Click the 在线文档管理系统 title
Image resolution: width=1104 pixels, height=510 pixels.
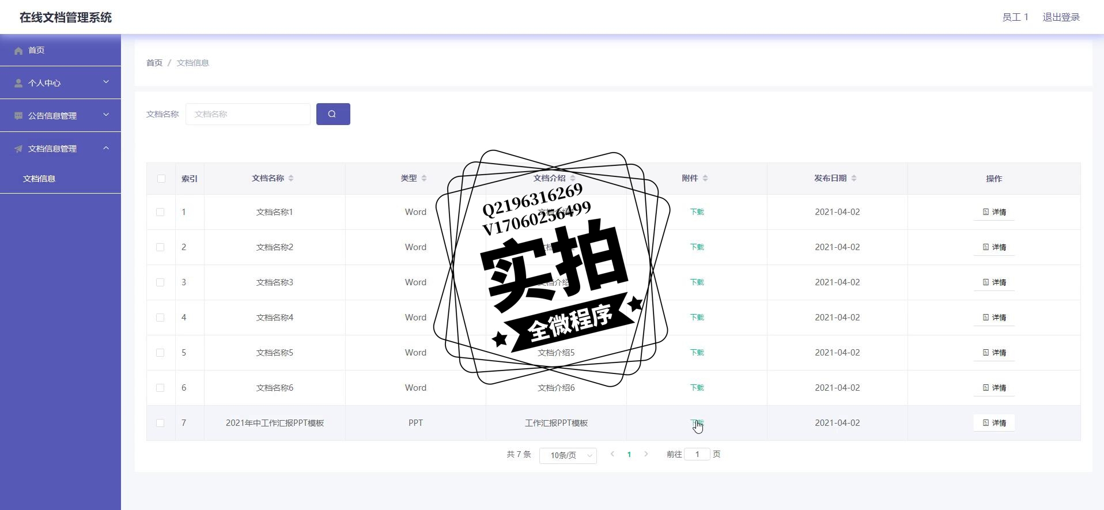[66, 17]
